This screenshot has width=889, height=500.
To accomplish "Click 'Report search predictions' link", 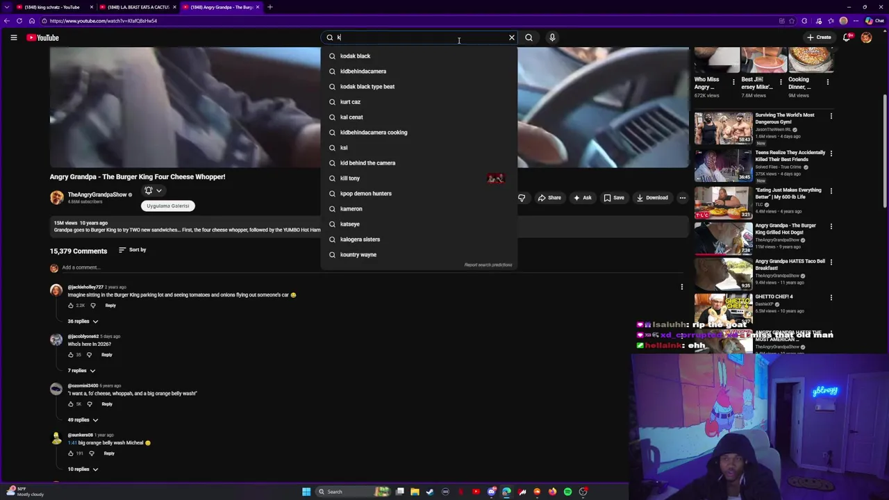I will click(488, 265).
